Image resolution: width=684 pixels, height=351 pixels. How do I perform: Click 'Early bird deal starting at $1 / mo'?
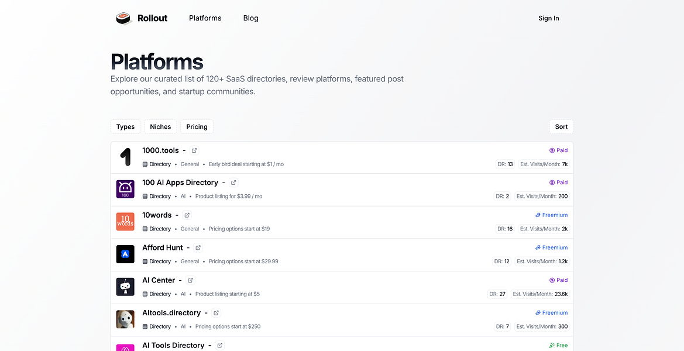coord(246,164)
